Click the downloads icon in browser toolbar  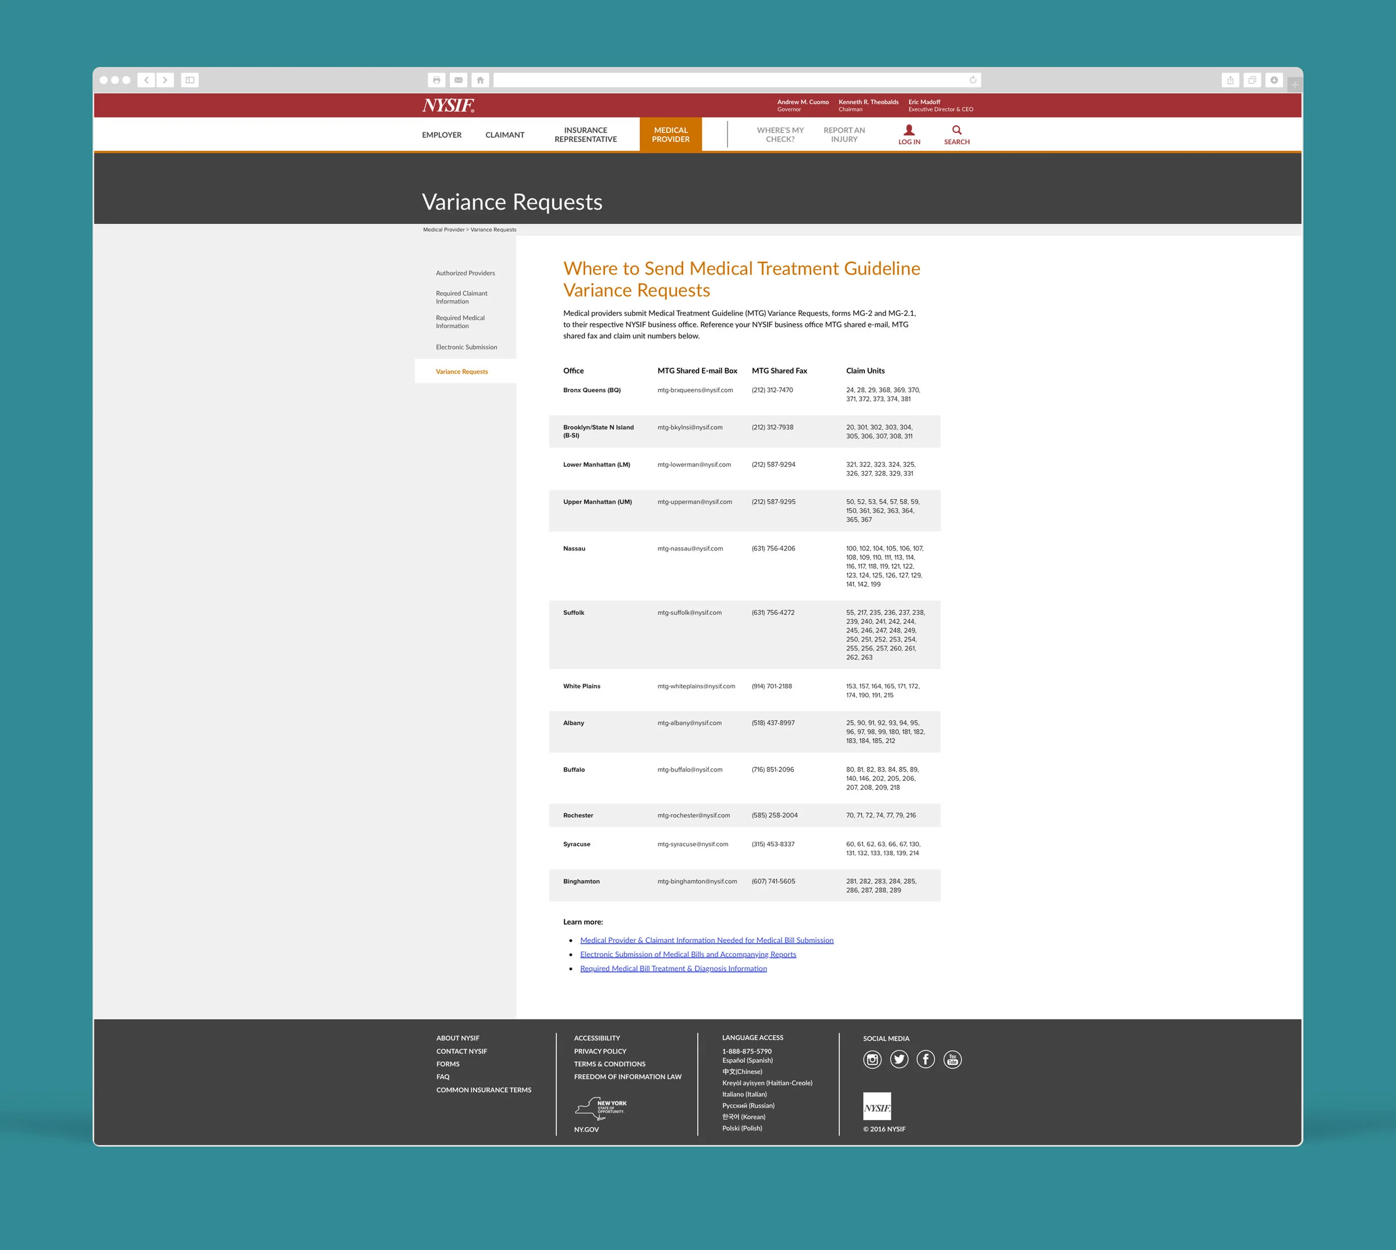coord(1274,80)
